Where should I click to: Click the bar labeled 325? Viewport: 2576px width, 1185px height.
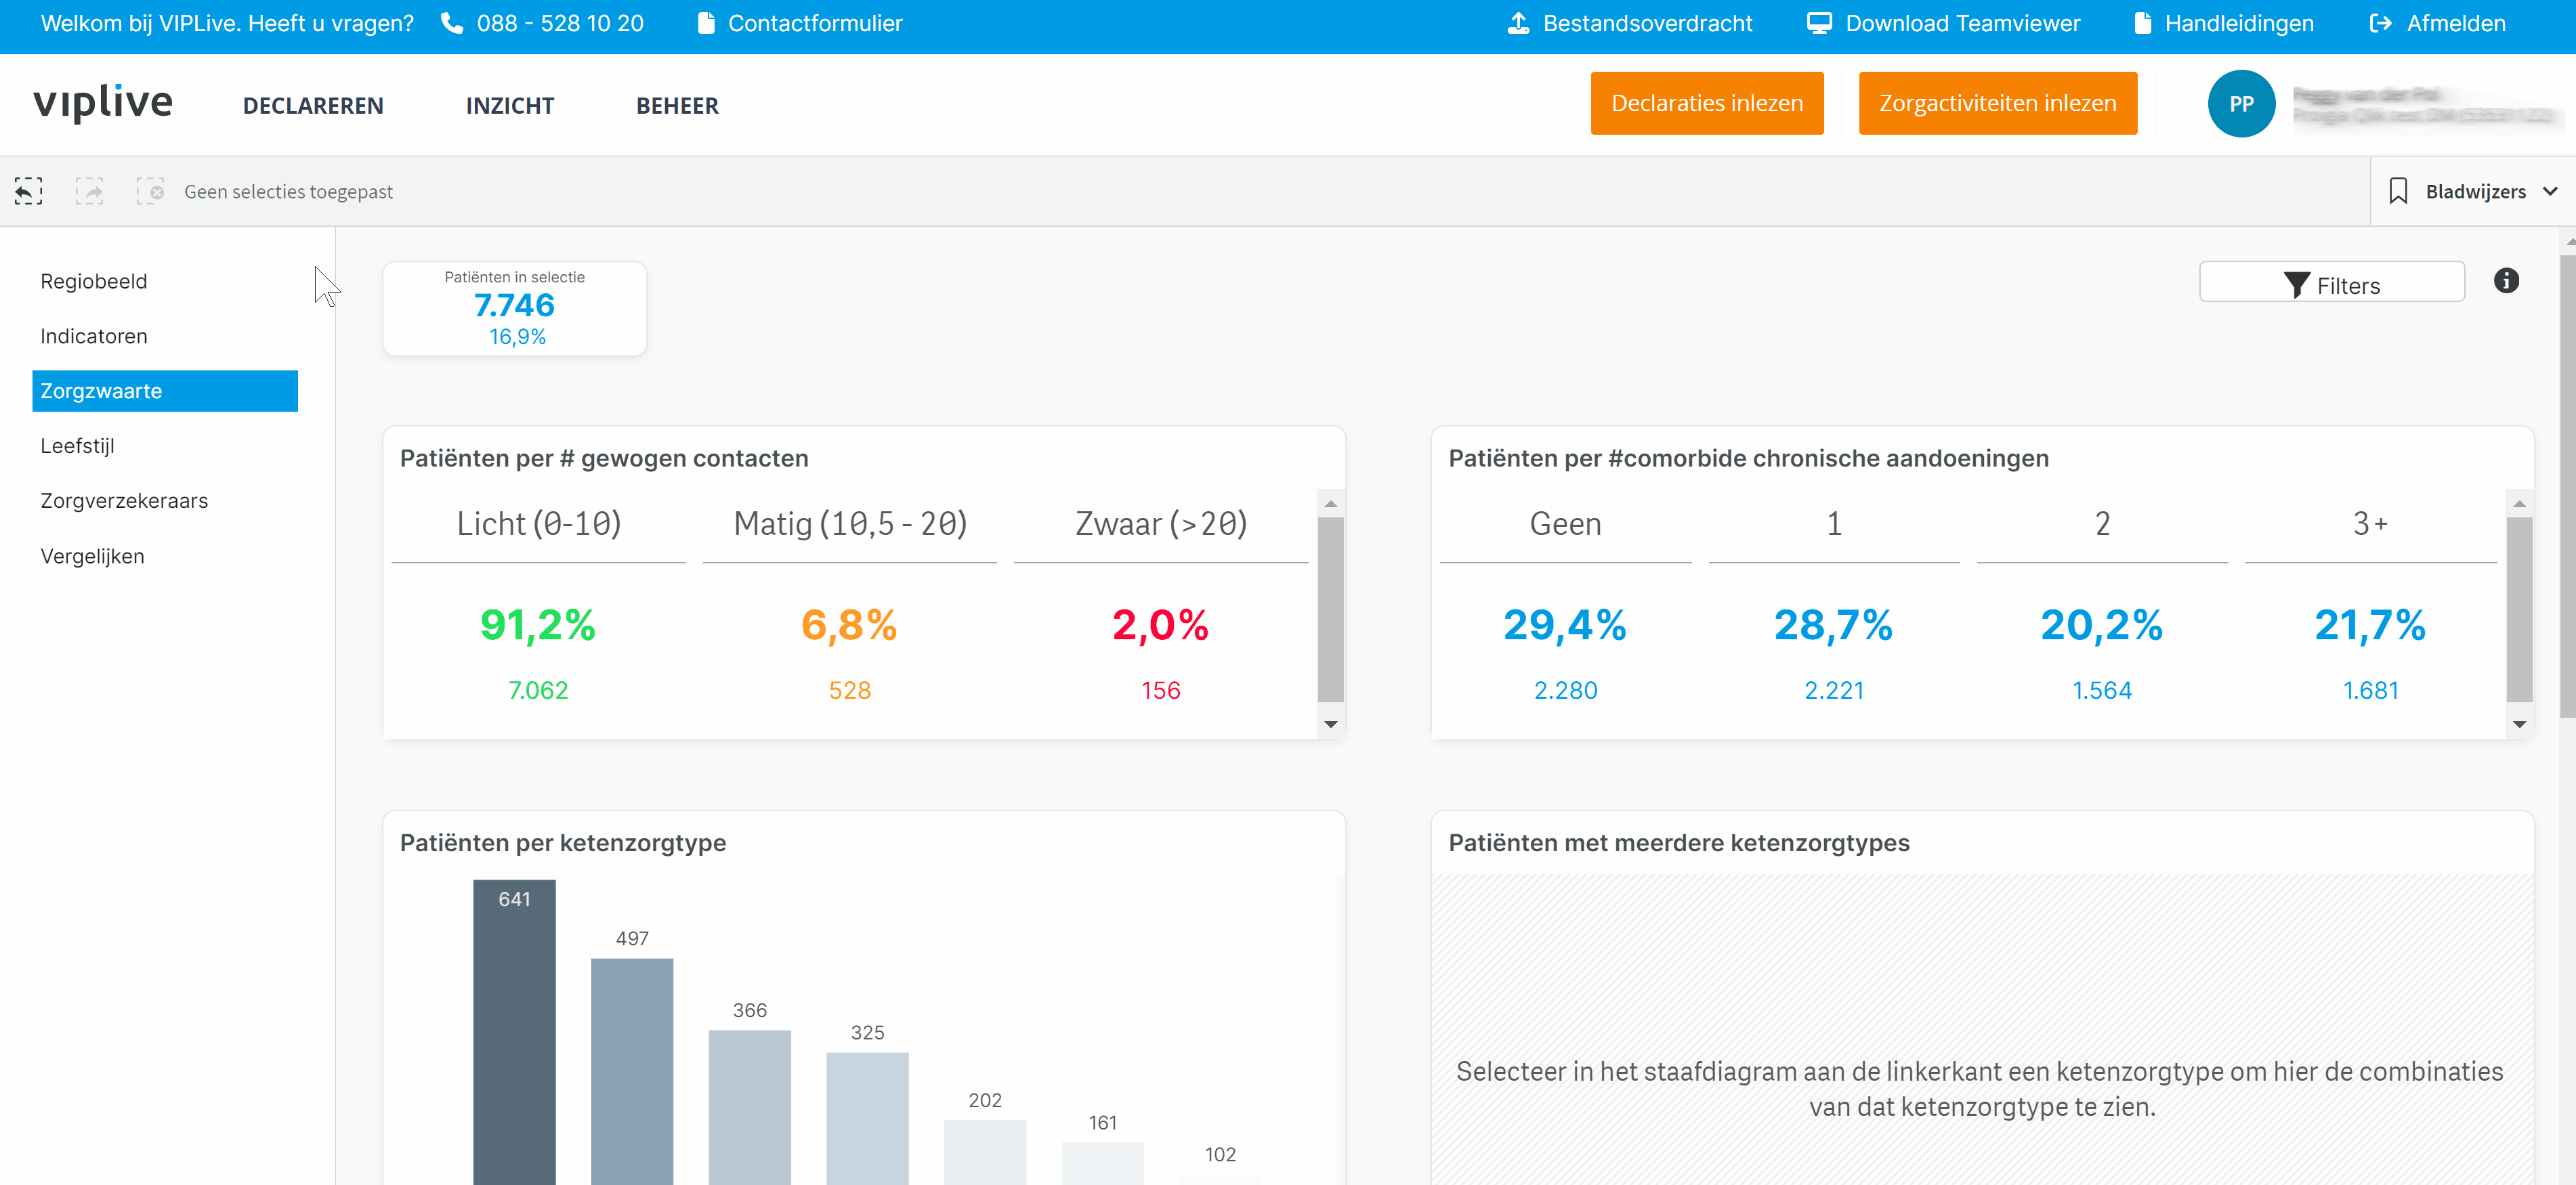coord(867,1118)
